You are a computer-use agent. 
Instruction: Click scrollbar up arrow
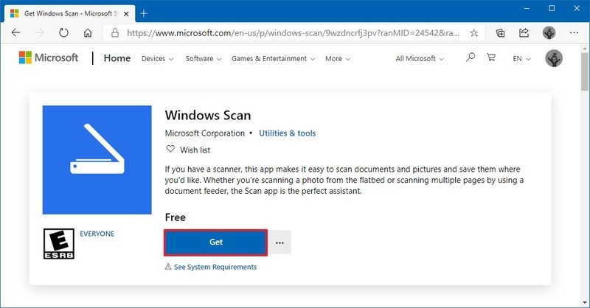(x=584, y=48)
